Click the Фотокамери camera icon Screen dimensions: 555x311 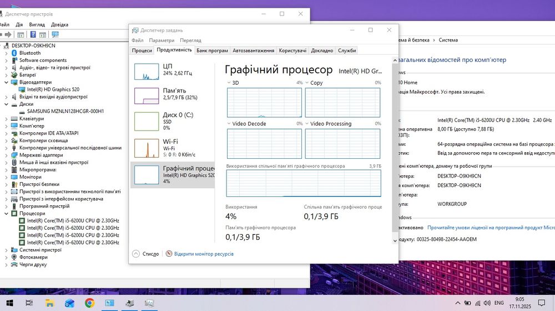[x=14, y=257]
